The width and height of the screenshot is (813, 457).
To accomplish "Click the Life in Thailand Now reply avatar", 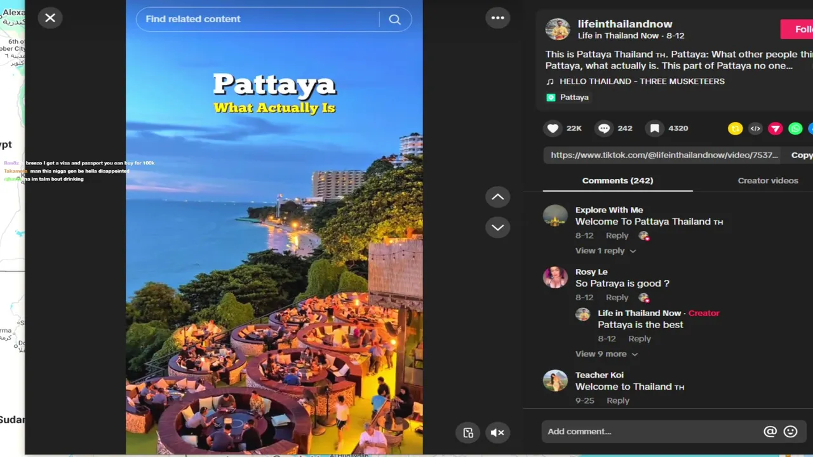I will coord(582,314).
